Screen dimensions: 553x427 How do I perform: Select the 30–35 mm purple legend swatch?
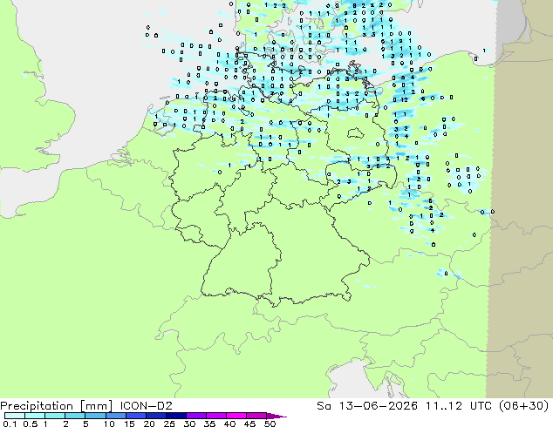coord(195,416)
